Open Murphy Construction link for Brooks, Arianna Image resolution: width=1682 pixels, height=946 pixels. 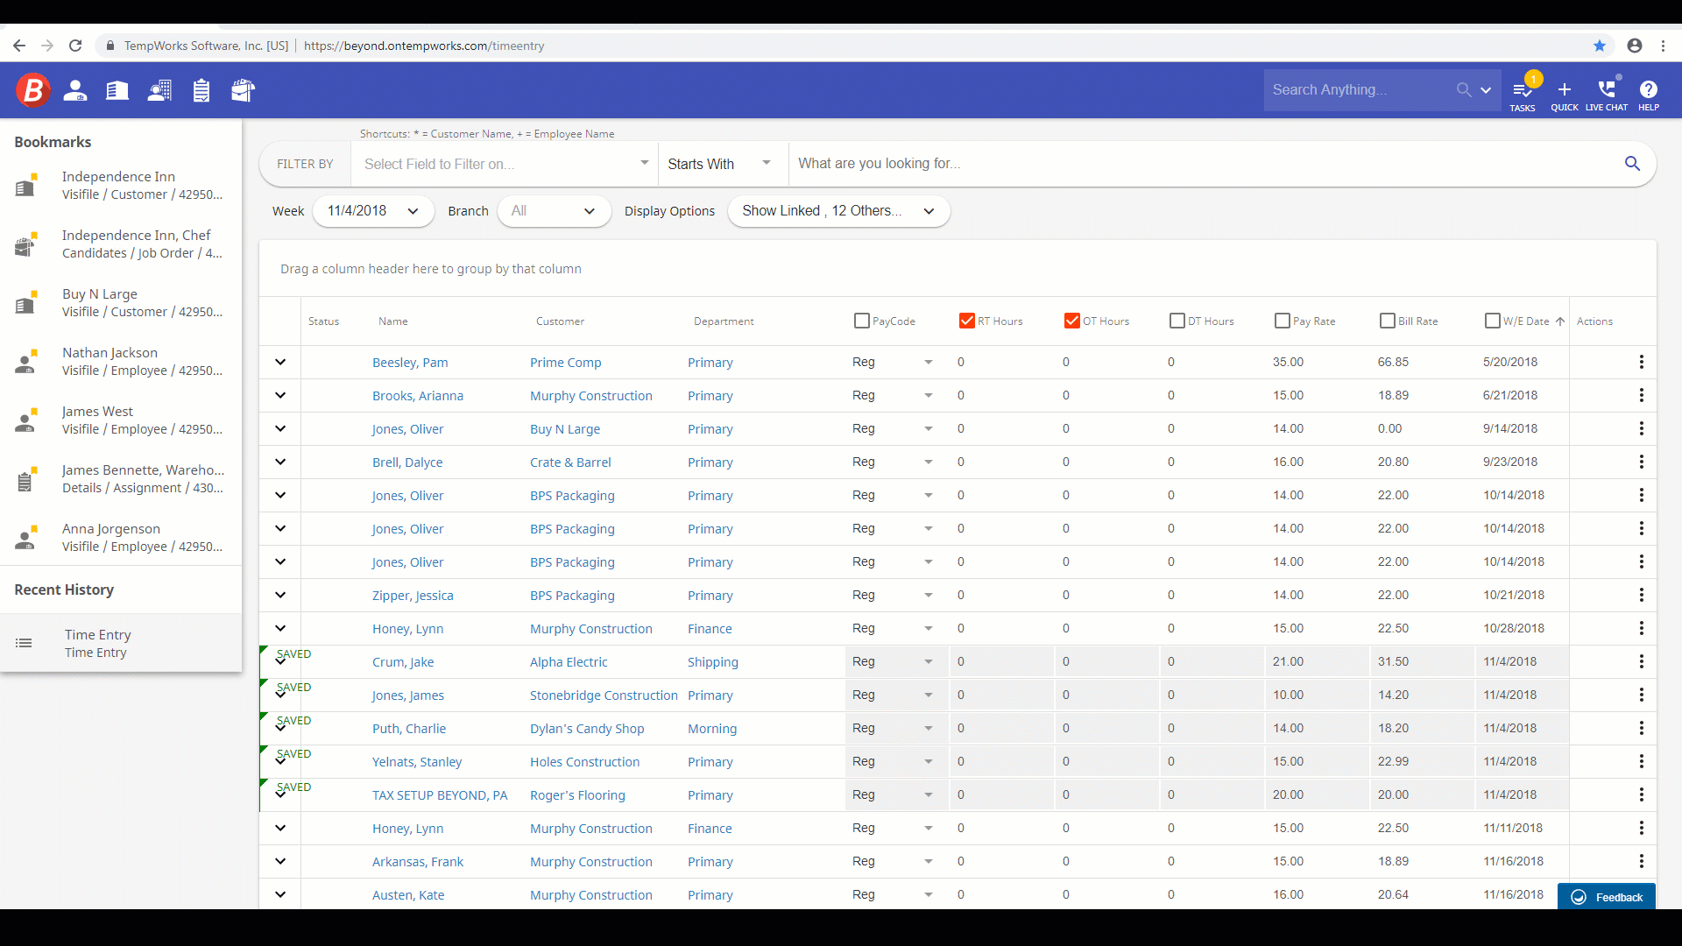click(x=590, y=396)
